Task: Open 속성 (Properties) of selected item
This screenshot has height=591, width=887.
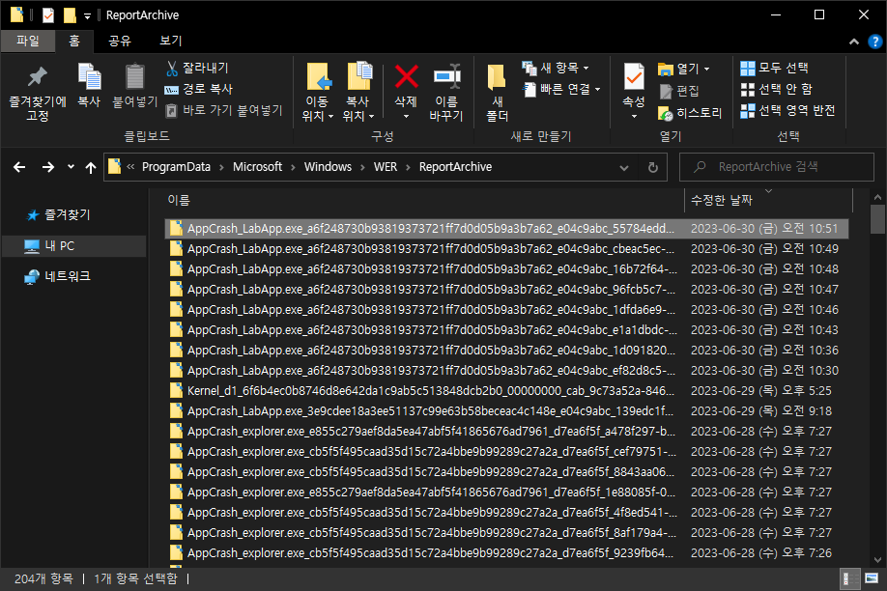Action: pos(634,86)
